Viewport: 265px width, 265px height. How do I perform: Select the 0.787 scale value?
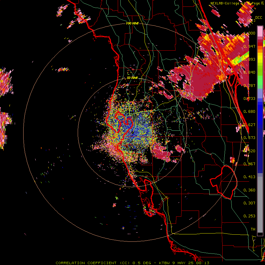(249, 85)
